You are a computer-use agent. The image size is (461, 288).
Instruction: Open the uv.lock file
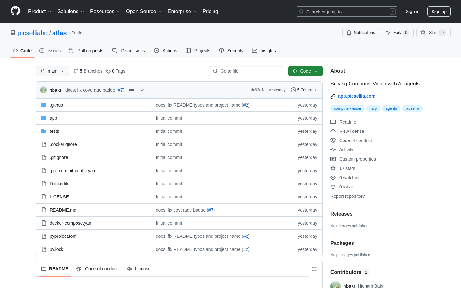56,249
